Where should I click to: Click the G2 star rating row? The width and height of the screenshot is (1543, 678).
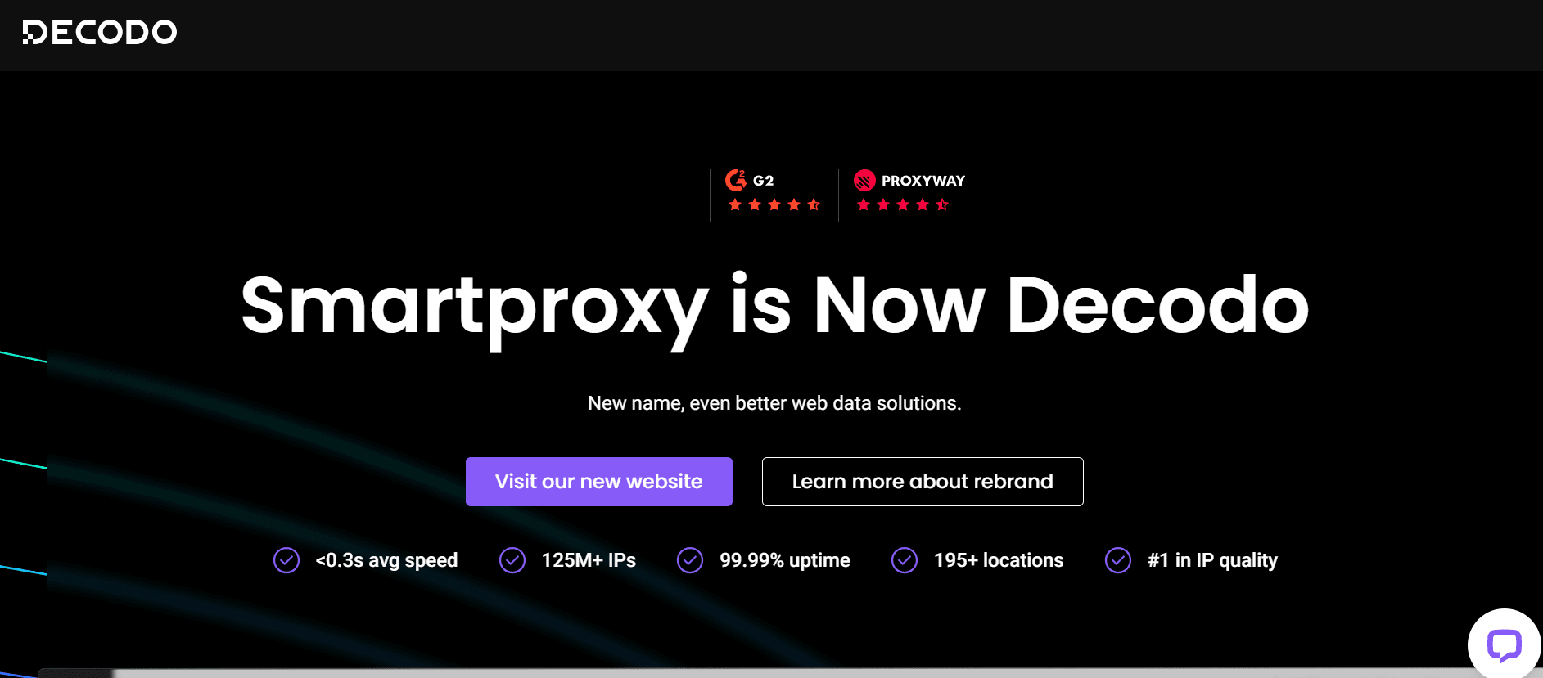pyautogui.click(x=774, y=204)
